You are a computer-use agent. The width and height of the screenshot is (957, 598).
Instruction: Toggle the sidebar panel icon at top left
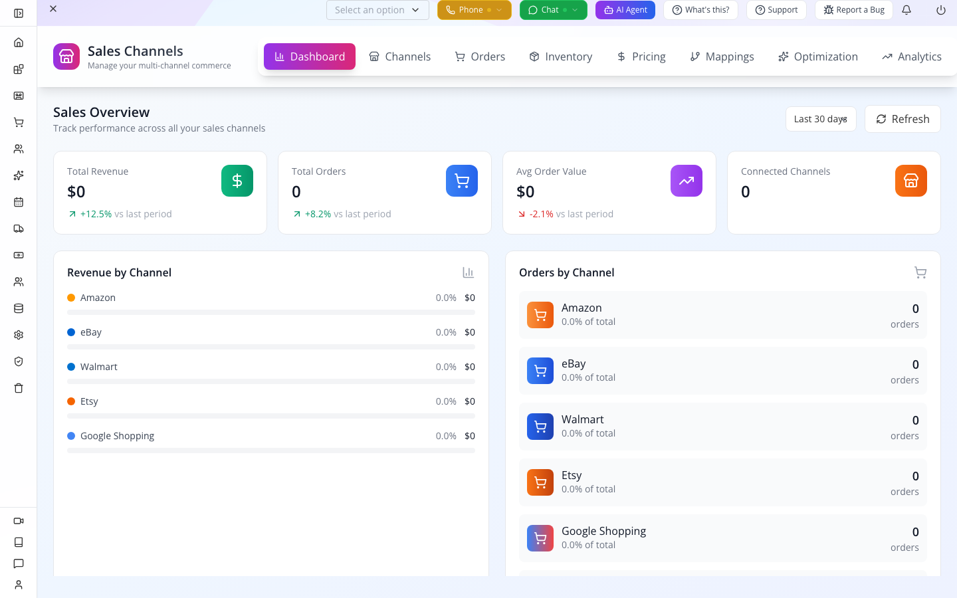[x=19, y=13]
